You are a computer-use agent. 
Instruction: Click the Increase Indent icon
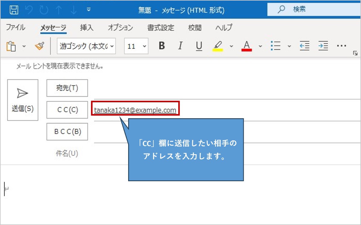[x=323, y=46]
